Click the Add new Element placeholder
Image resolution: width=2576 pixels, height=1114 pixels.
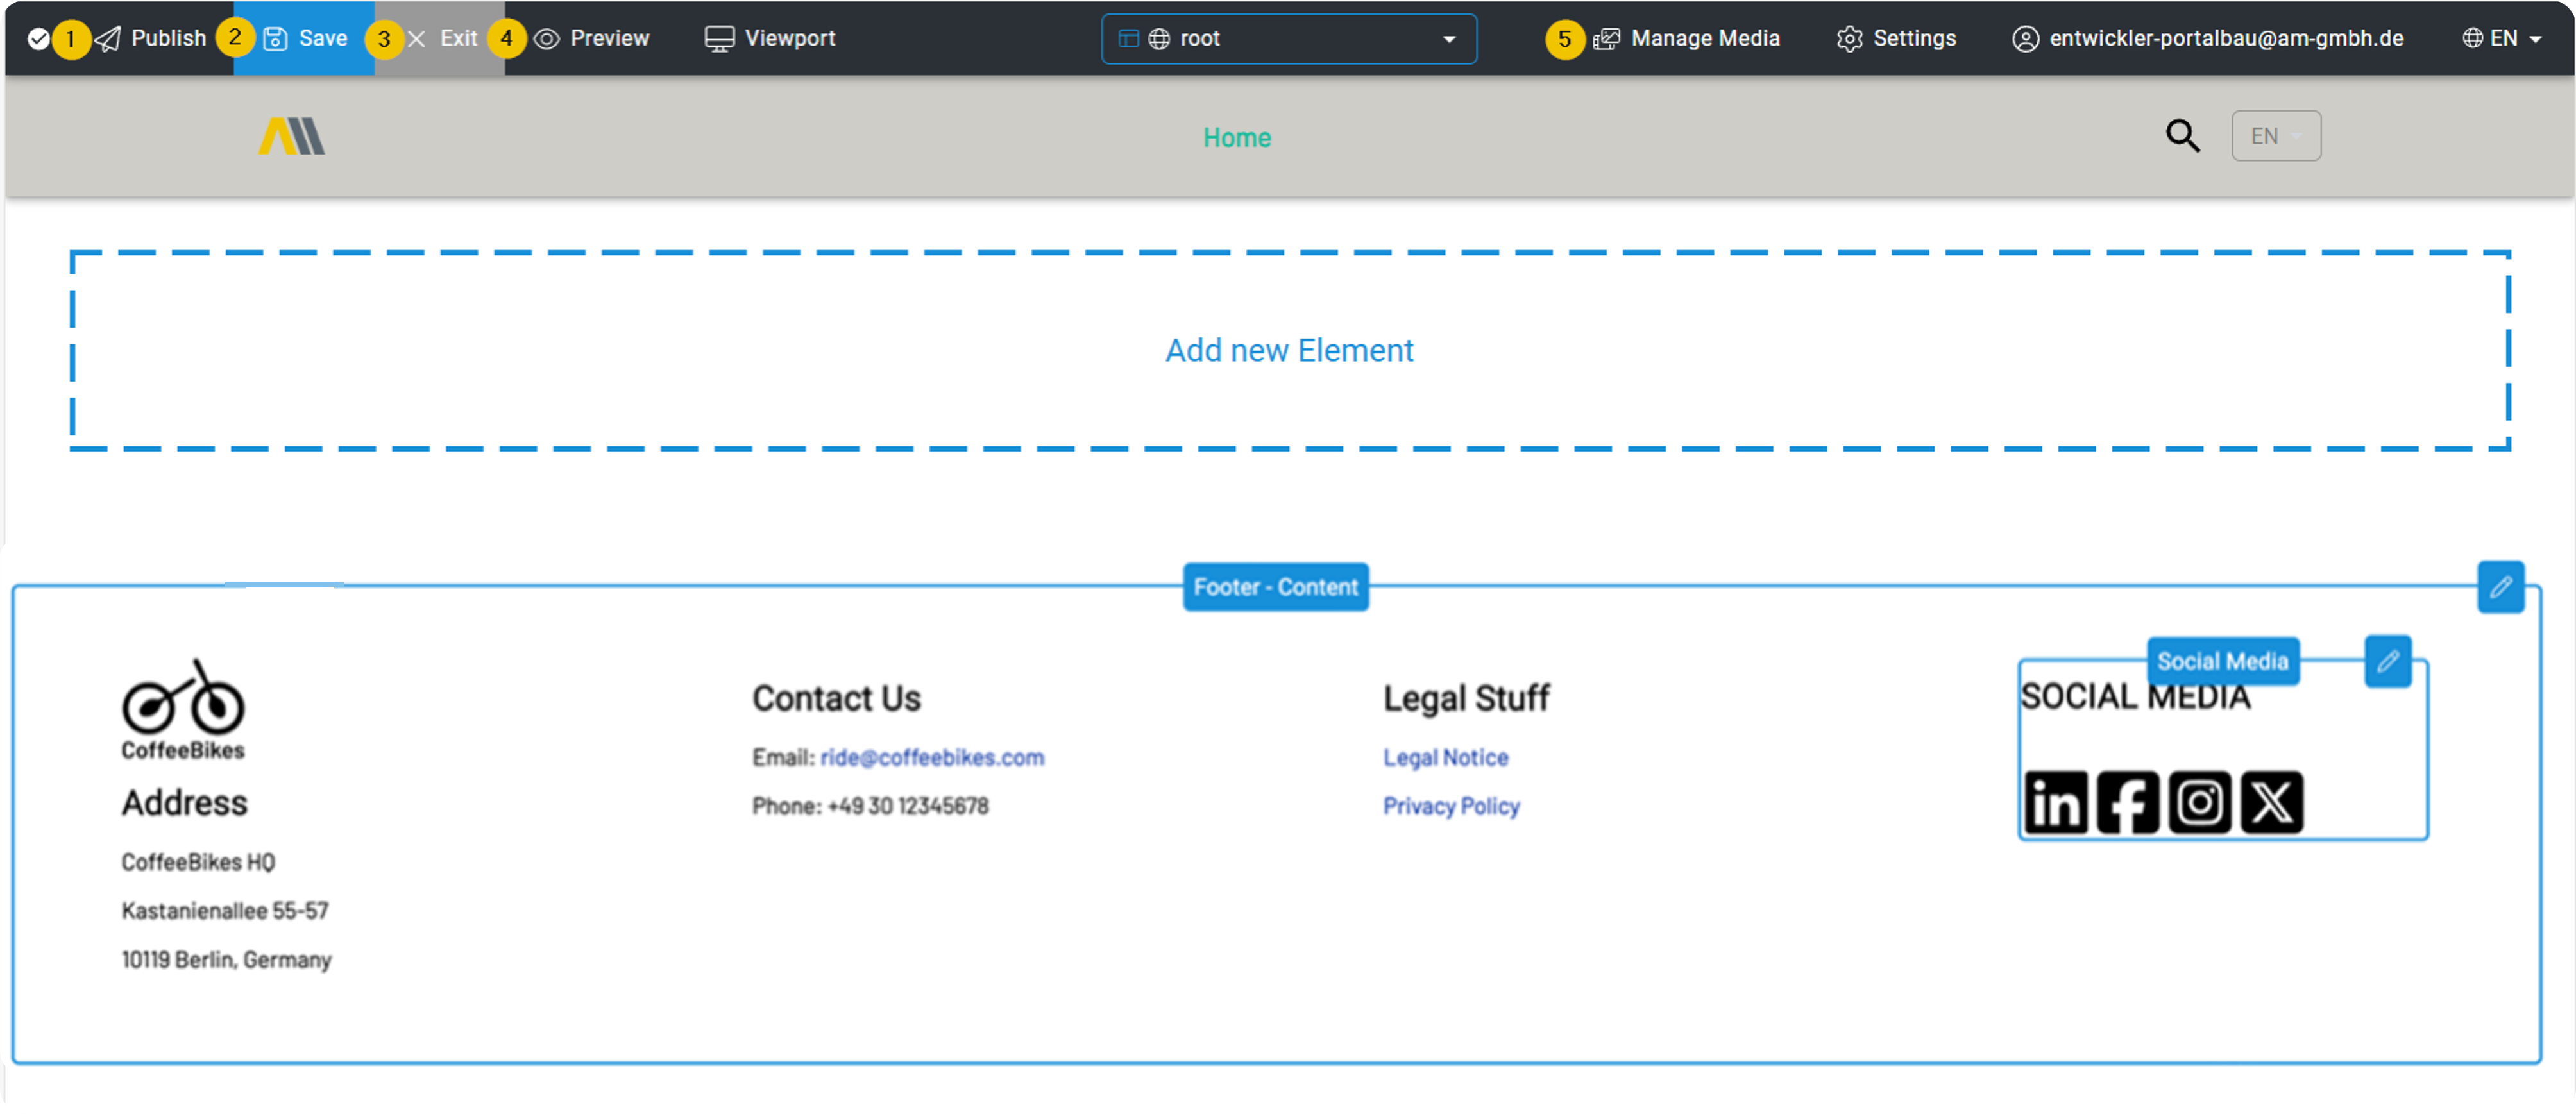pos(1288,351)
